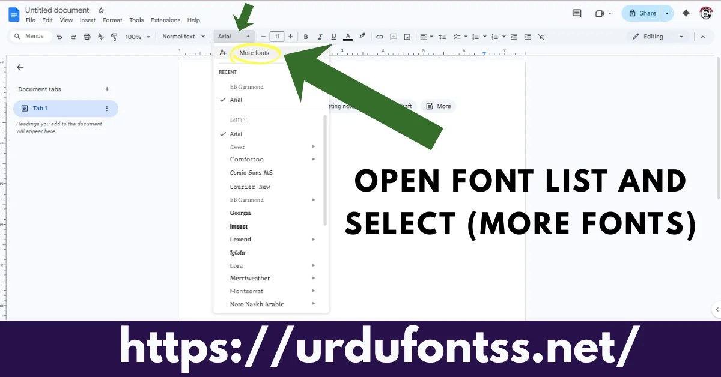Select Tab 1 in sidebar
The width and height of the screenshot is (721, 377).
pos(65,109)
